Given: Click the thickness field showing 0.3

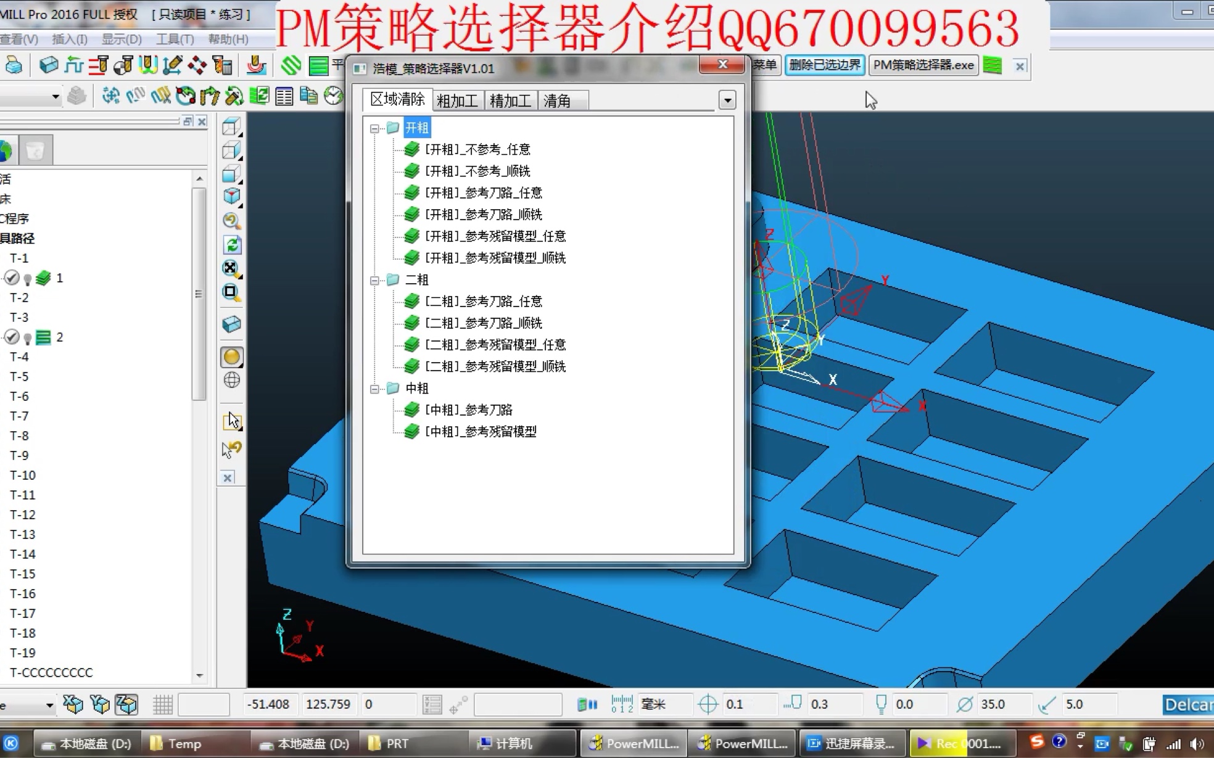Looking at the screenshot, I should click(x=834, y=704).
